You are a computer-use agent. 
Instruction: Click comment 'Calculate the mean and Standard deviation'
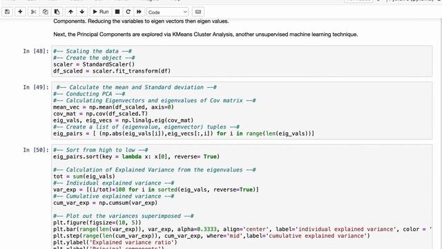click(x=137, y=87)
